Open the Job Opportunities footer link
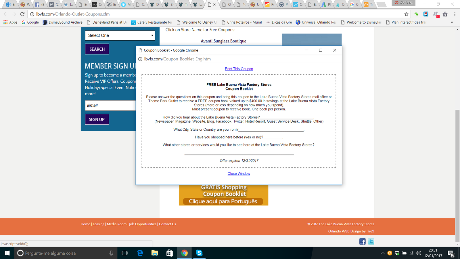The height and width of the screenshot is (259, 460). click(x=143, y=224)
